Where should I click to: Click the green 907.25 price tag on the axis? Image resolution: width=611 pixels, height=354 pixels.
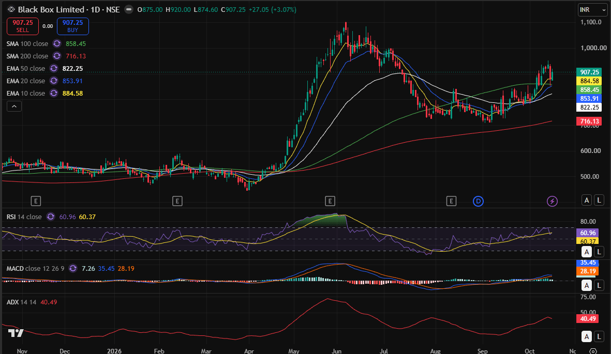(589, 72)
